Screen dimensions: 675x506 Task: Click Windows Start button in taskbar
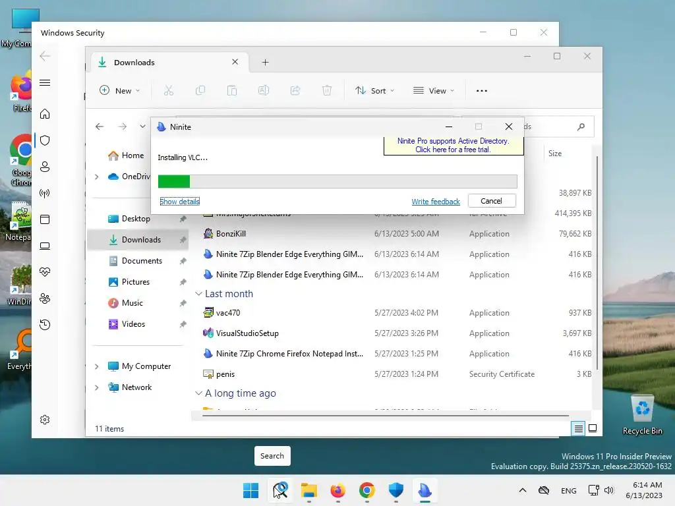click(x=250, y=490)
